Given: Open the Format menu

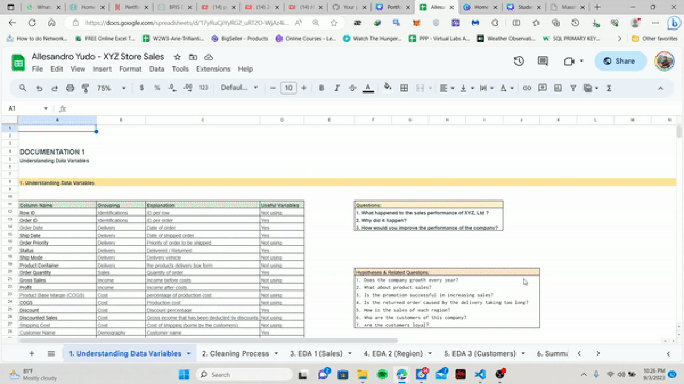Looking at the screenshot, I should click(x=130, y=69).
